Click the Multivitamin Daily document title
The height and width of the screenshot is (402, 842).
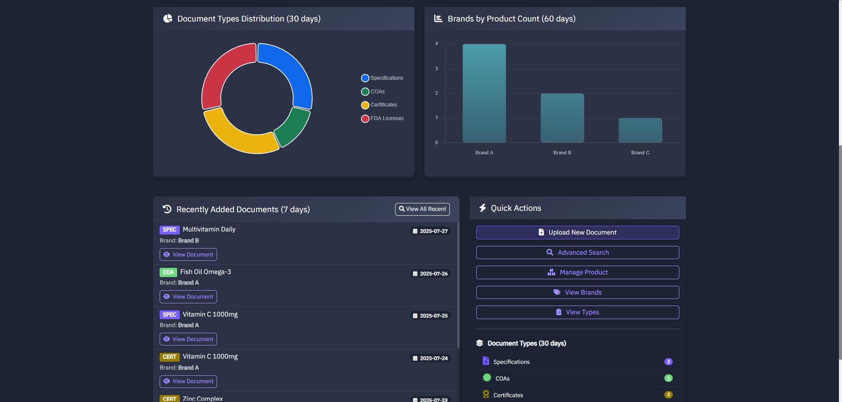[209, 229]
